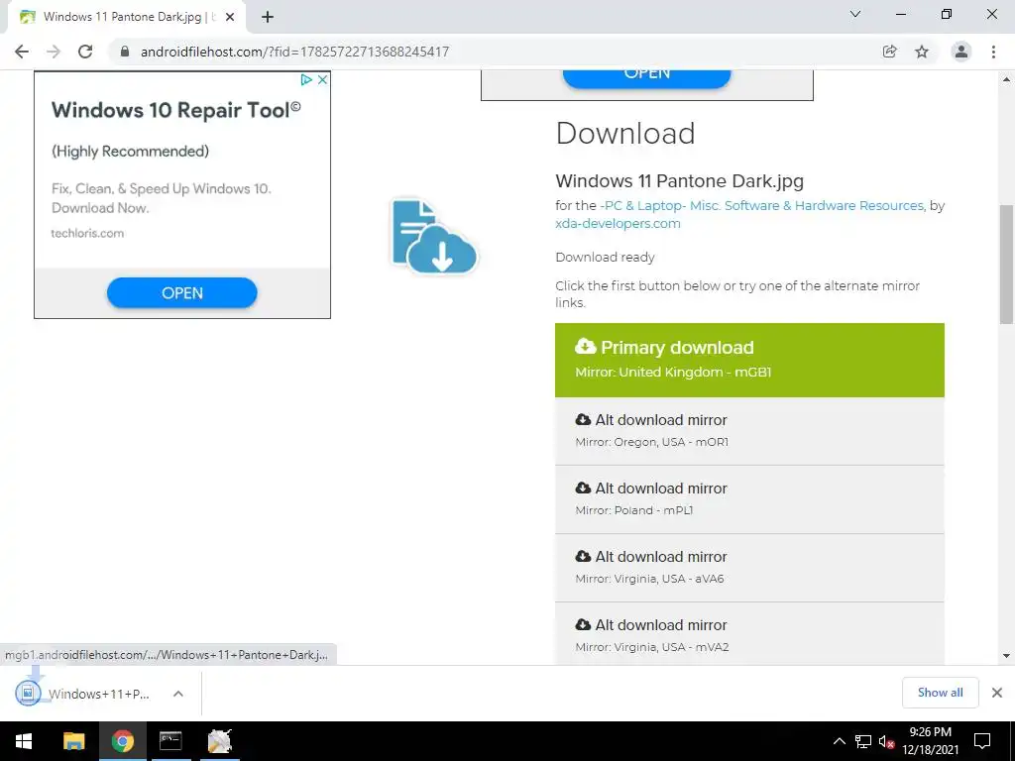Close the Windows 10 Repair Tool ad
Image resolution: width=1015 pixels, height=761 pixels.
tap(322, 79)
